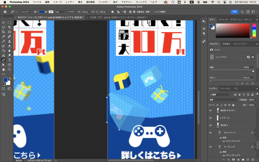Viewport: 259px width, 162px height.
Task: Click the 共有 share button
Action: click(234, 12)
